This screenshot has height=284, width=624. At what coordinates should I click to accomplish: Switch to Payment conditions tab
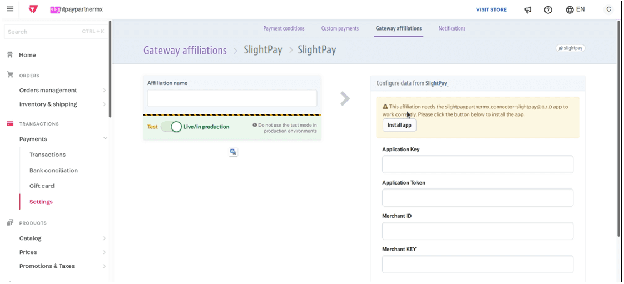[284, 28]
